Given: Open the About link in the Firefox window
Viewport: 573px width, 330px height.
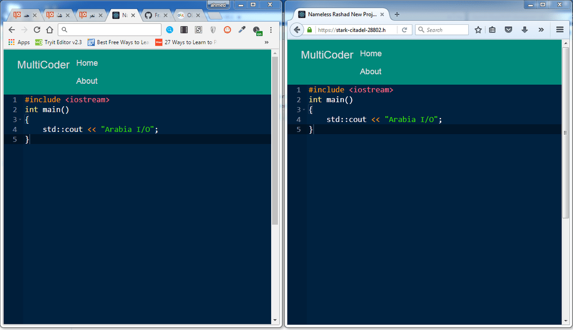Looking at the screenshot, I should click(x=371, y=71).
